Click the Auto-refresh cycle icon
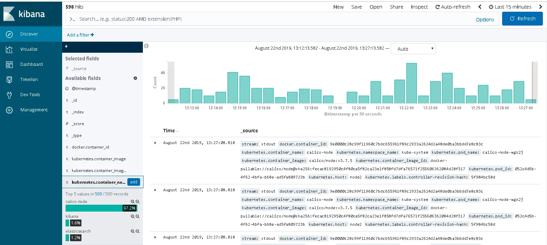The height and width of the screenshot is (245, 547). pos(438,7)
